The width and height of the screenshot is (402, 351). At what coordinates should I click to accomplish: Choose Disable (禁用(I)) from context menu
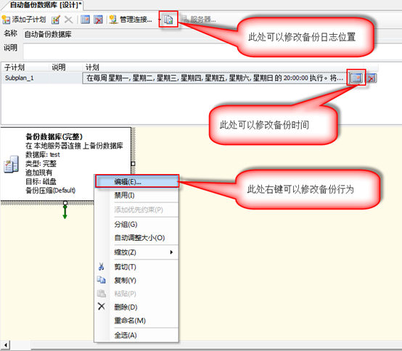click(136, 195)
